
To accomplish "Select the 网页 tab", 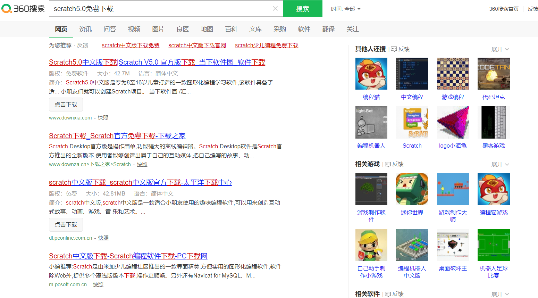I will point(61,29).
